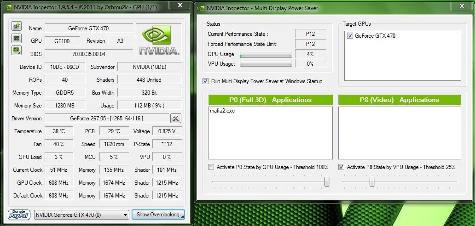
Task: Click Multi Display Power Saver title icon
Action: click(201, 8)
